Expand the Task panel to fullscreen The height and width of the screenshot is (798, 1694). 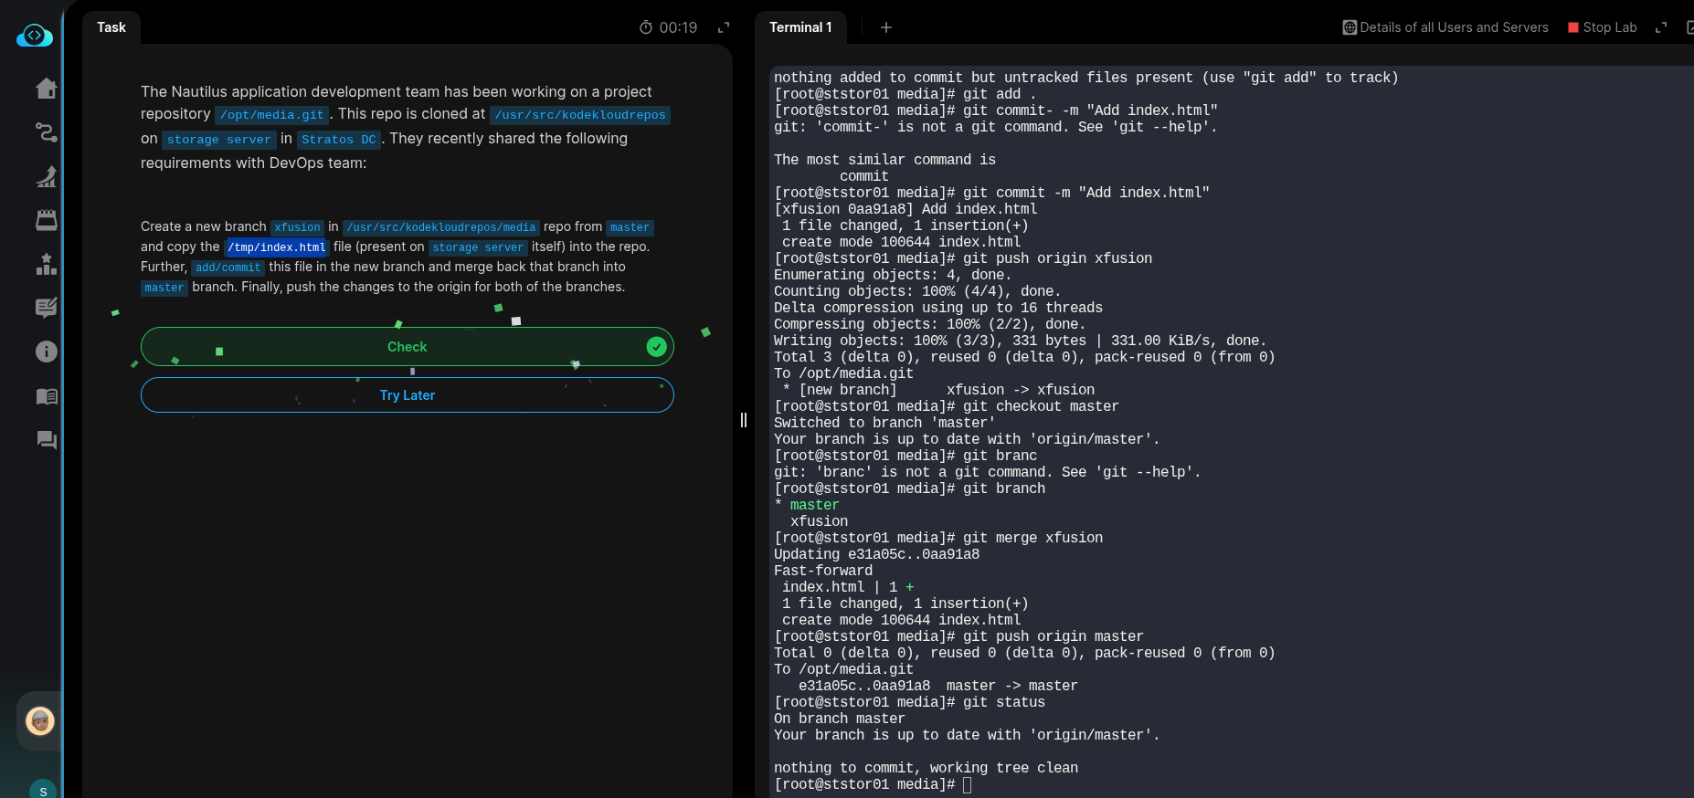pos(724,27)
